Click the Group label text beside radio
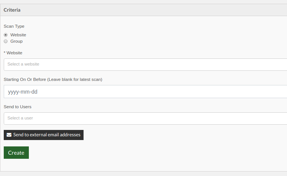 click(x=16, y=41)
